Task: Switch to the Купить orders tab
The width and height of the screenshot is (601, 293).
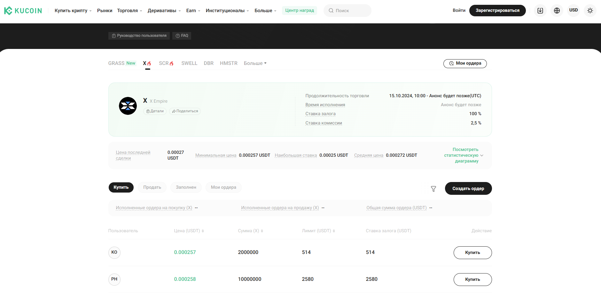Action: click(121, 187)
